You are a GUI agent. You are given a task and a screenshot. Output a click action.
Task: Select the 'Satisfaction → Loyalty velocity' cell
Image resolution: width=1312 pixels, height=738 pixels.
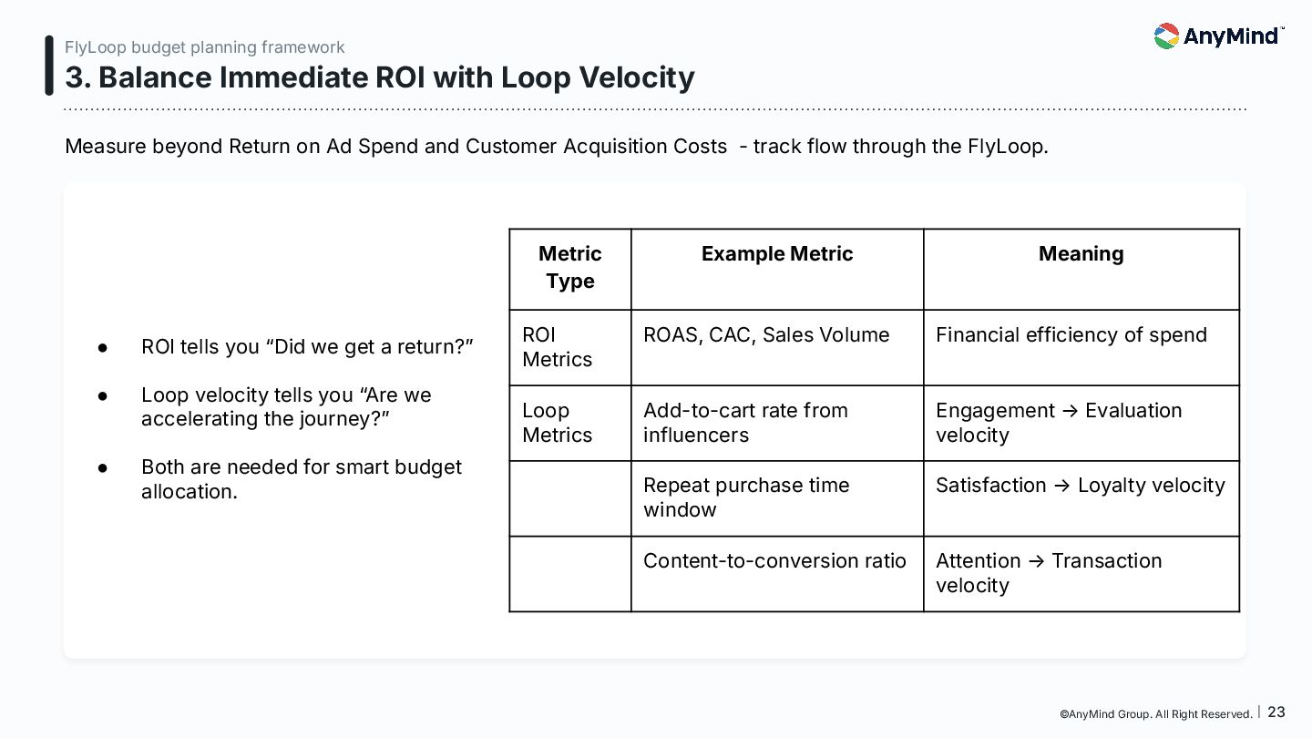tap(1080, 486)
